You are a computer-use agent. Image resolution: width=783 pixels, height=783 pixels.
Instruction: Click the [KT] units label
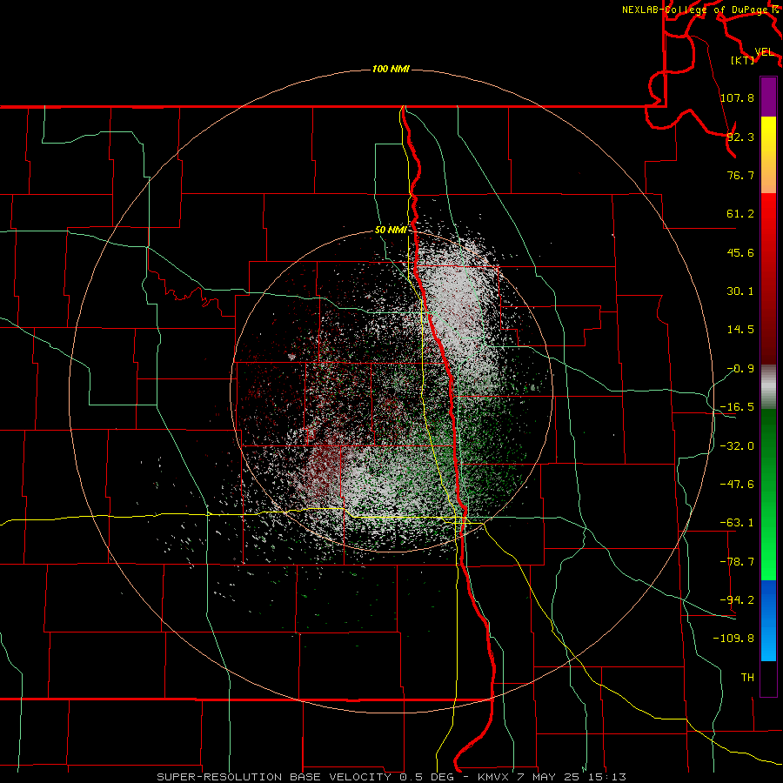743,60
